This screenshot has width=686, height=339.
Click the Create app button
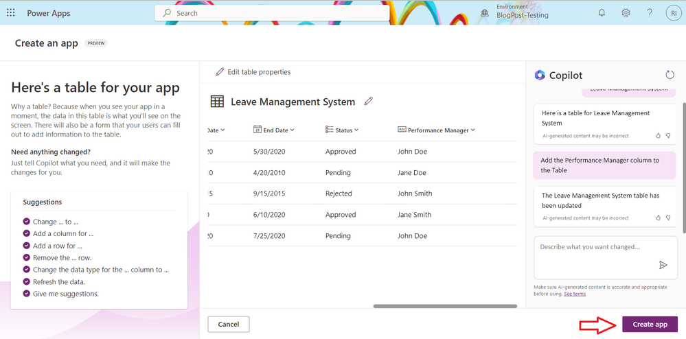click(650, 324)
